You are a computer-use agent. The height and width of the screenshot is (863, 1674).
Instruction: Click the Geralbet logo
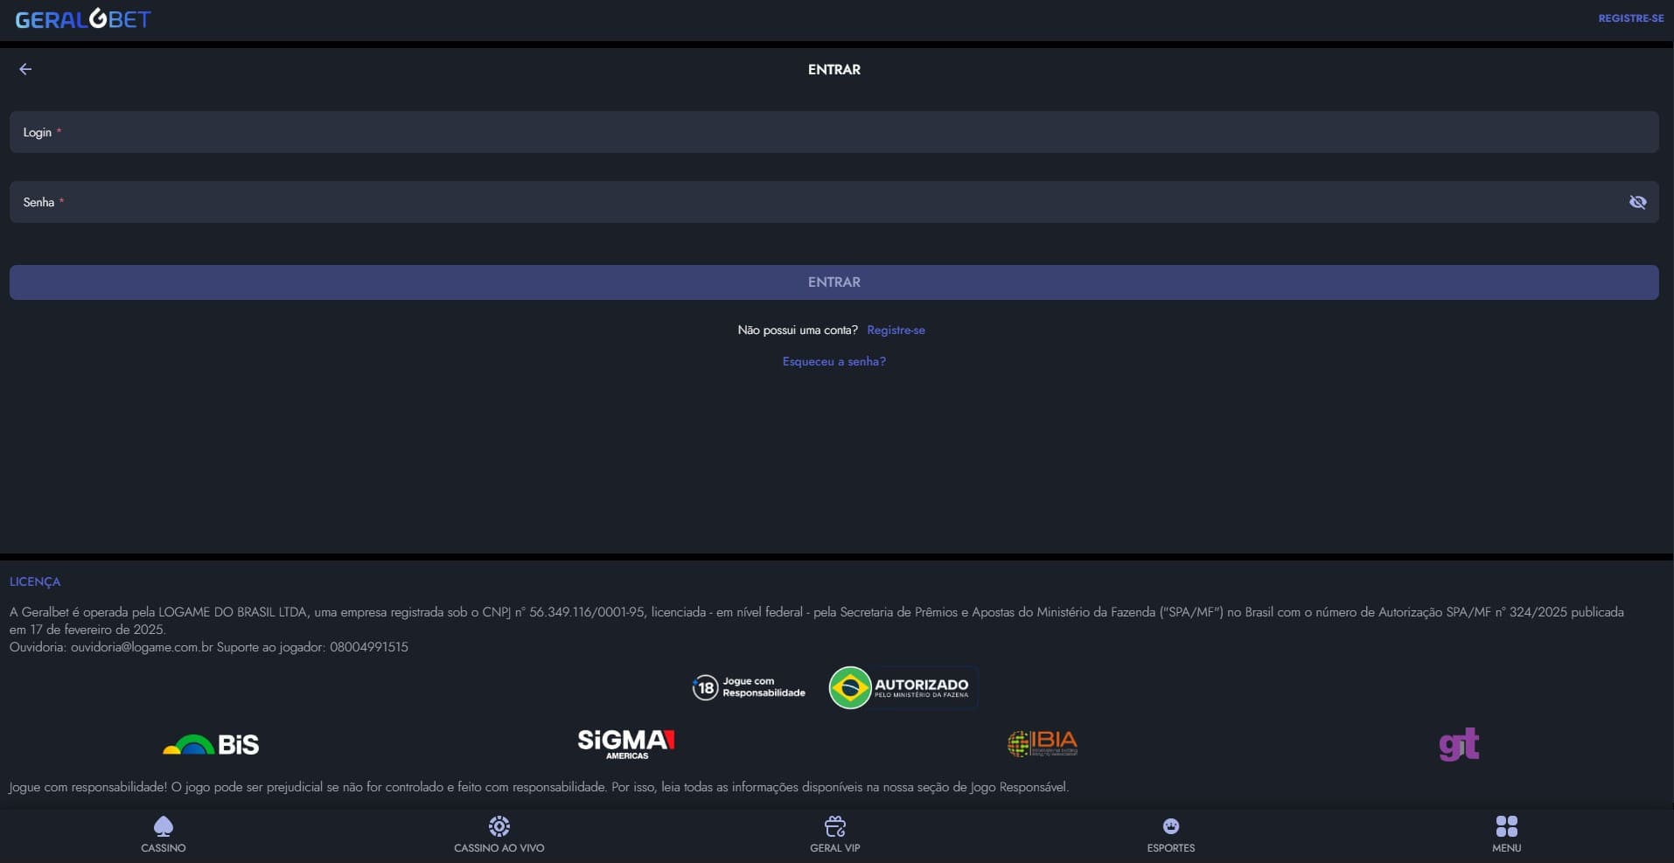pos(83,17)
